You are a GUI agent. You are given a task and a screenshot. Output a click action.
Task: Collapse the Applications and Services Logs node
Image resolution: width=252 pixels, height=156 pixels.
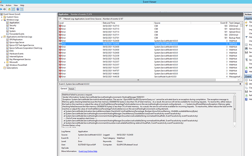coord(2,37)
